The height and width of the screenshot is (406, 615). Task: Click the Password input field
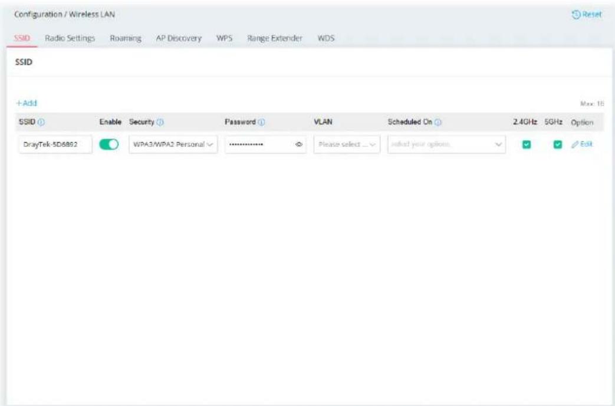[x=265, y=144]
